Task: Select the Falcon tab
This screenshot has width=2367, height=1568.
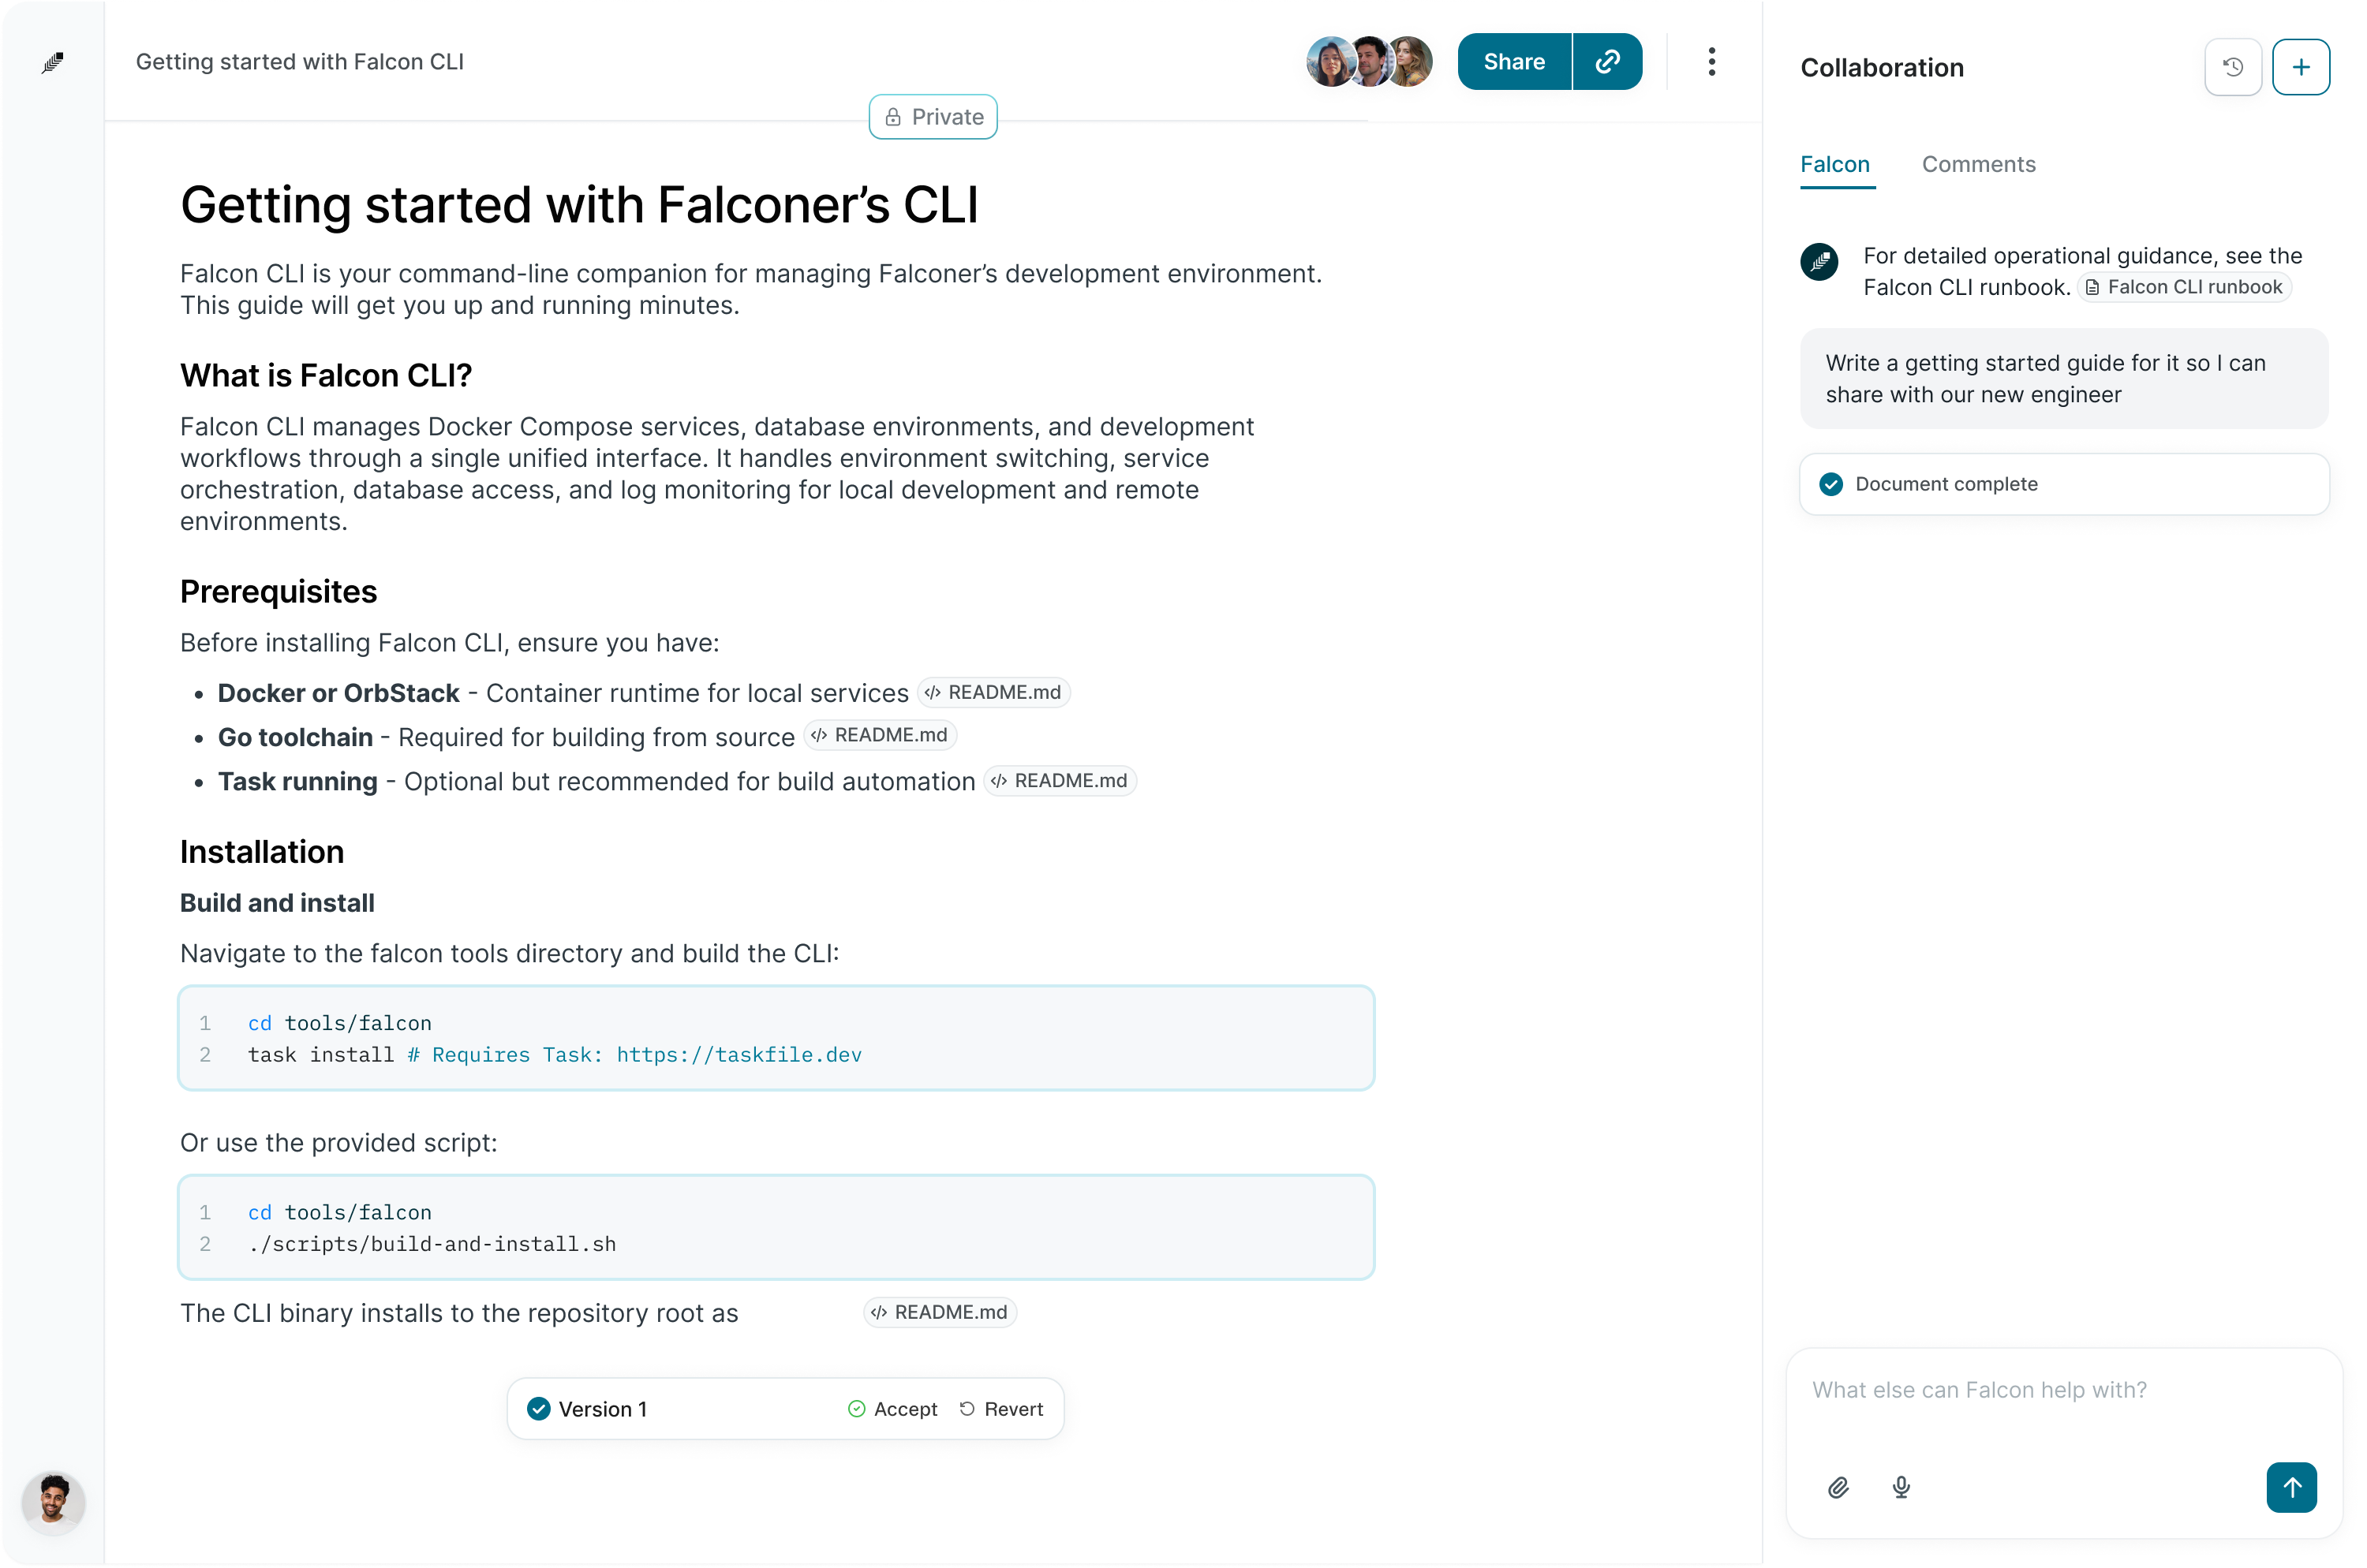Action: coord(1834,164)
